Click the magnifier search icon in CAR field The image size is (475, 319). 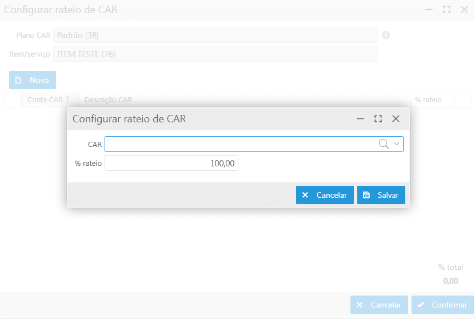click(x=384, y=144)
